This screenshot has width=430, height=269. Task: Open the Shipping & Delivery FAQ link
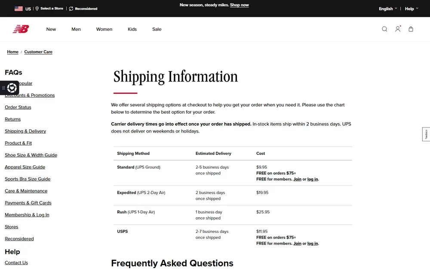tap(25, 131)
